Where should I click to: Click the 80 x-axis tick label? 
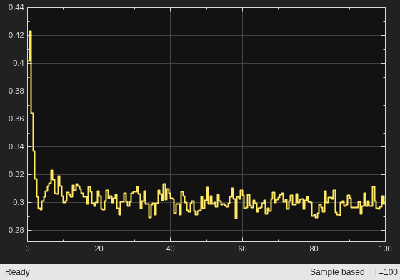(314, 249)
